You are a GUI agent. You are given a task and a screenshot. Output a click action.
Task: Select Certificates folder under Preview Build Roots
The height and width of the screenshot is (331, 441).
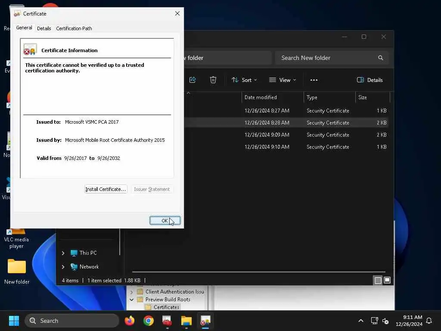166,307
